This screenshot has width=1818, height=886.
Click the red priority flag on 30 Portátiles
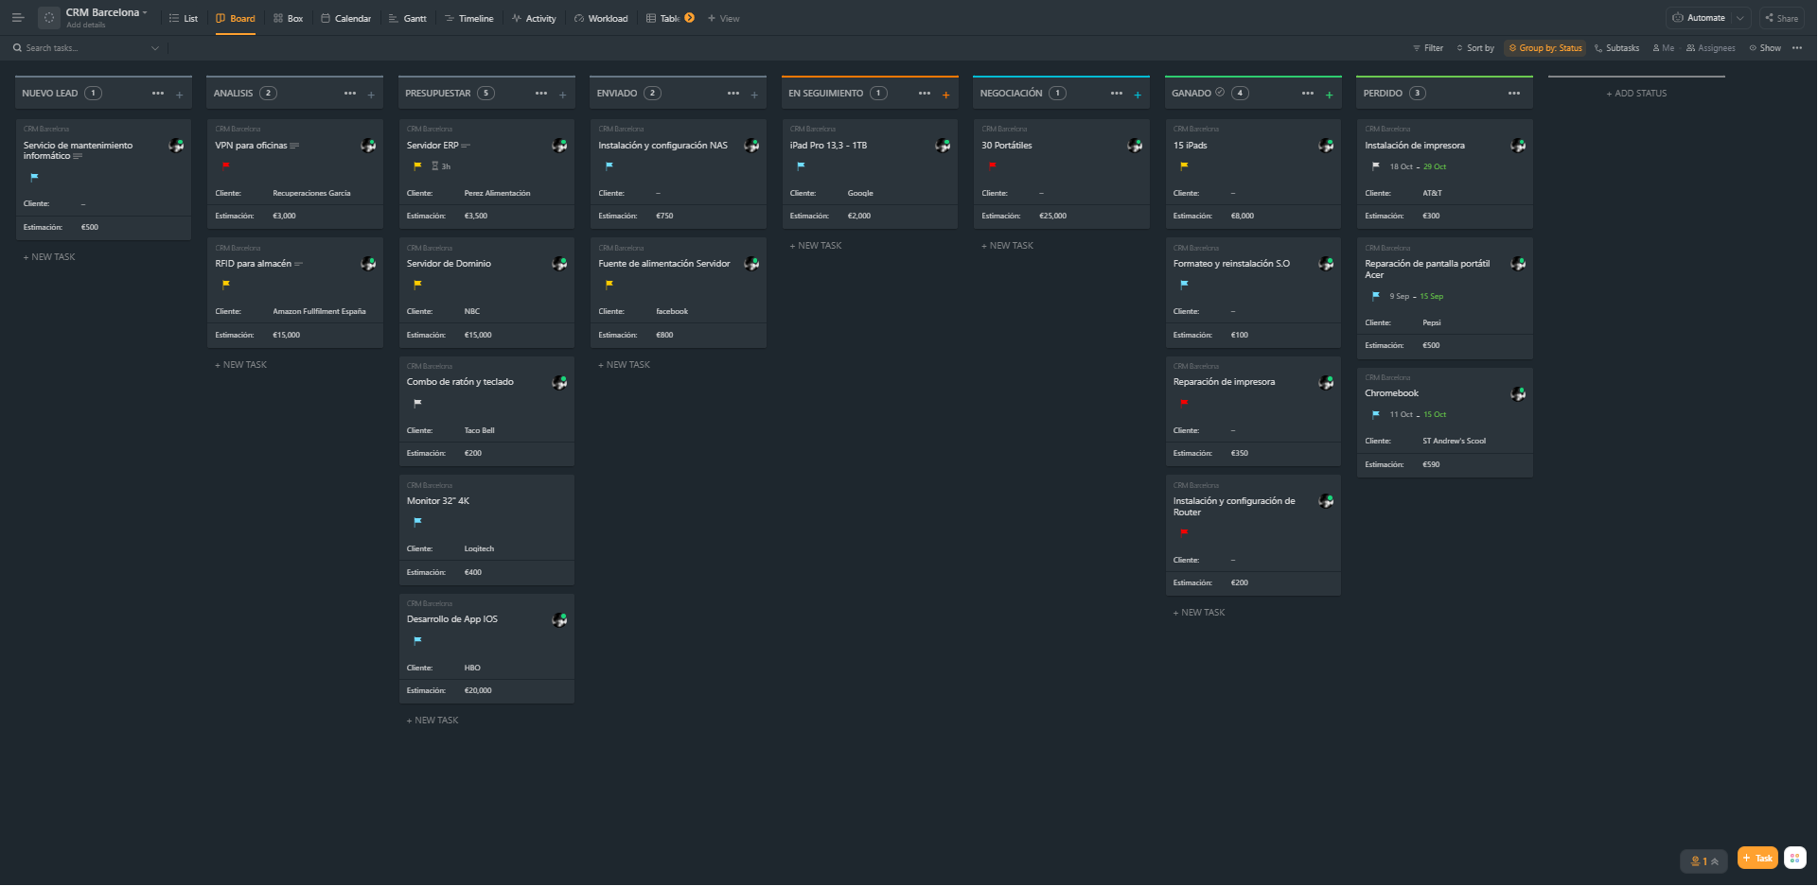pyautogui.click(x=992, y=165)
